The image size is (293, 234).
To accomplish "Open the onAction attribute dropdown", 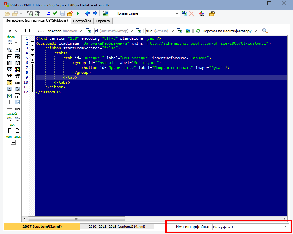I will pyautogui.click(x=81, y=31).
